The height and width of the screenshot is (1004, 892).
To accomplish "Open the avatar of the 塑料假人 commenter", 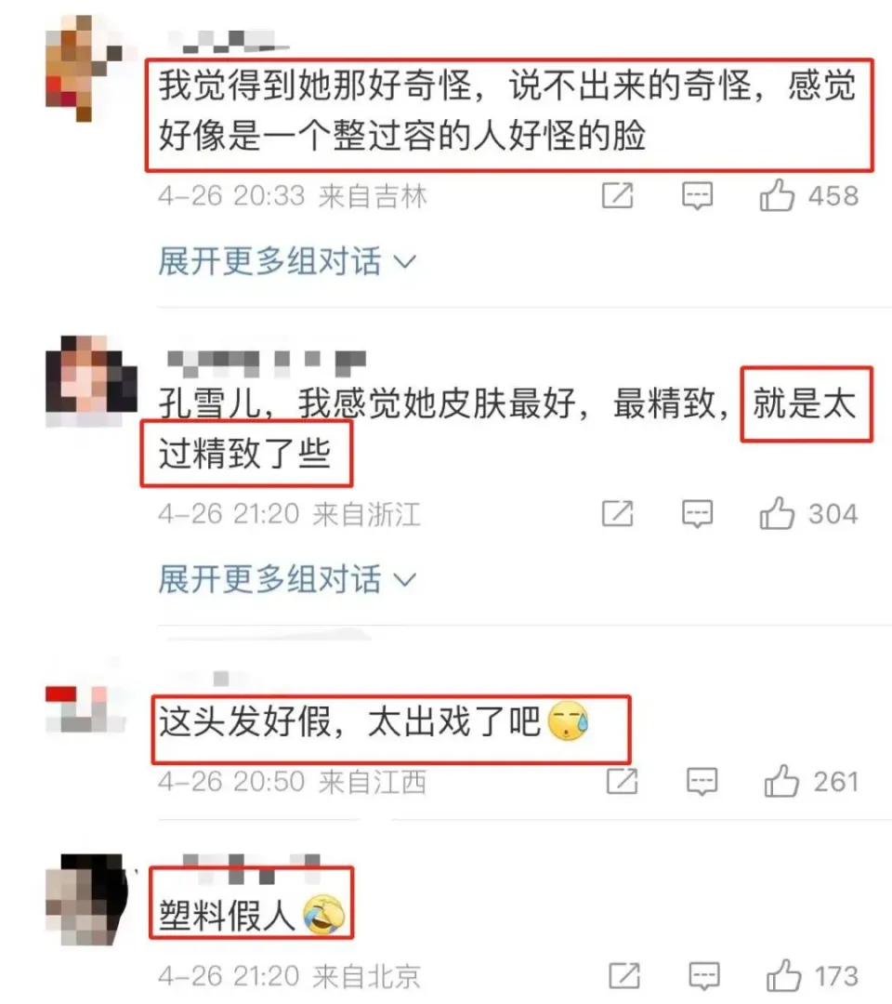I will (x=87, y=900).
